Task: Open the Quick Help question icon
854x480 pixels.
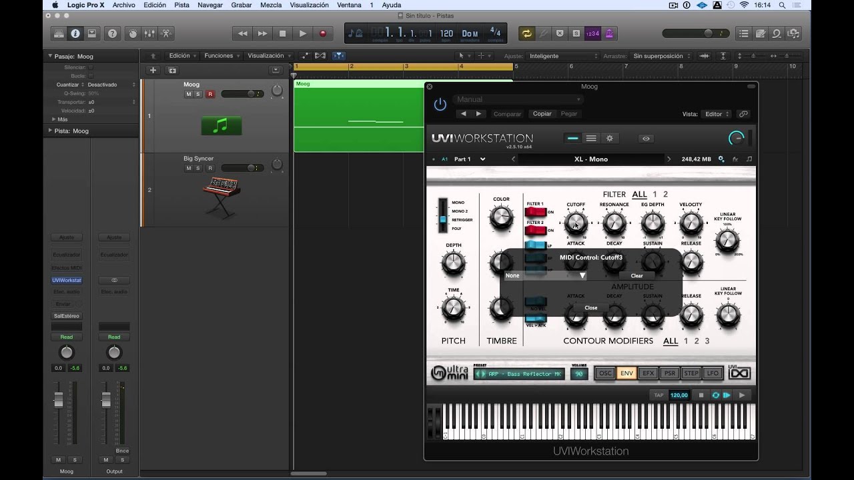Action: pyautogui.click(x=112, y=33)
